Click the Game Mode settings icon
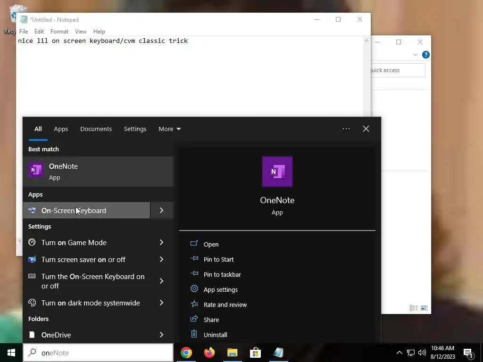Screen dimensions: 483x362 pos(32,242)
